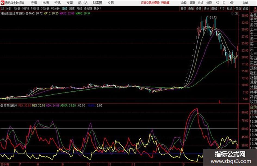
Task: Click the 2014年 timeline label
Action: click(x=5, y=164)
